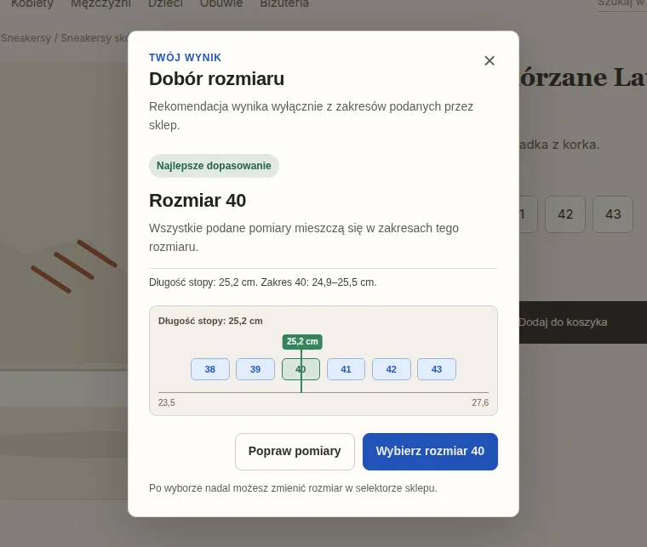Click the foot length range text

(x=262, y=282)
